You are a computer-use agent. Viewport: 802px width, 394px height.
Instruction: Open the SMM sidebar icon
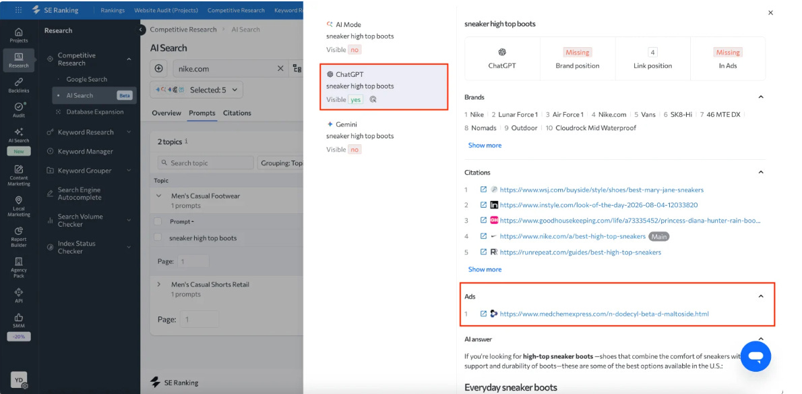(x=18, y=321)
